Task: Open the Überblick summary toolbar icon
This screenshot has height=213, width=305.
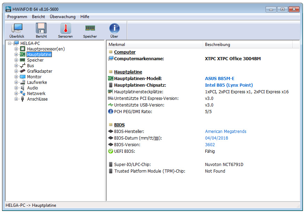Action: tap(17, 29)
